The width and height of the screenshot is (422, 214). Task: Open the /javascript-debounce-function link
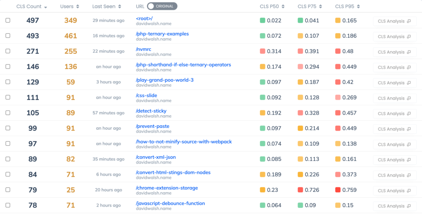coord(170,203)
